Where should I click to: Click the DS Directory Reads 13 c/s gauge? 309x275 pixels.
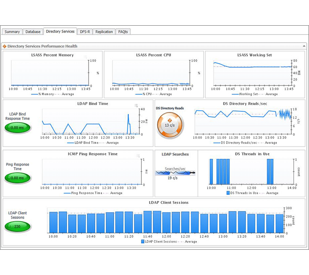[170, 125]
